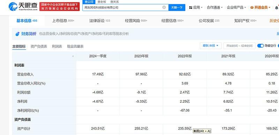Viewport: 279px width, 135px height.
Task: Switch to 查老板 search mode
Action: [101, 2]
